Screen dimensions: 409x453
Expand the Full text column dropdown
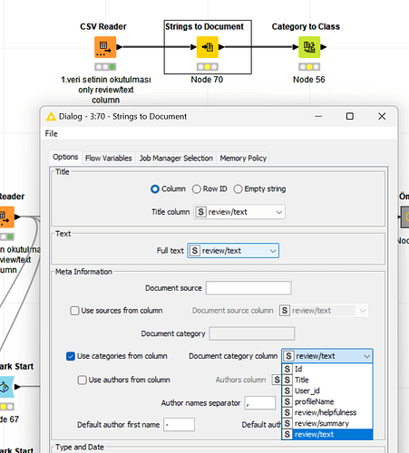[x=233, y=251]
